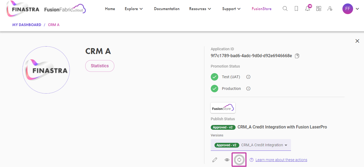The image size is (364, 167).
Task: Preview the listing with eye icon
Action: pyautogui.click(x=227, y=160)
